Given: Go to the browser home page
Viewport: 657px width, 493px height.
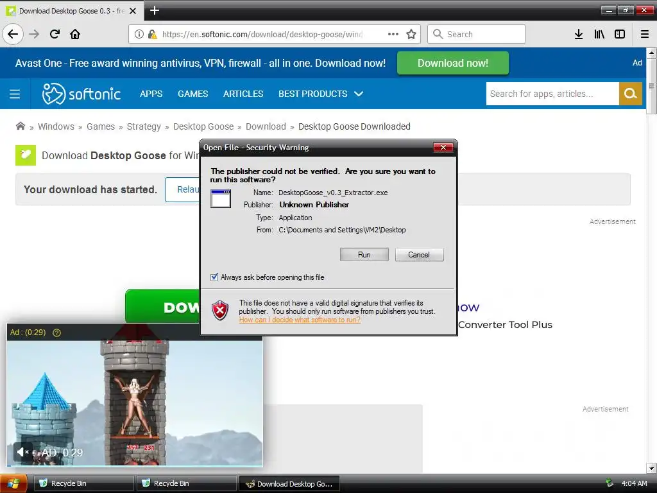Looking at the screenshot, I should (75, 34).
